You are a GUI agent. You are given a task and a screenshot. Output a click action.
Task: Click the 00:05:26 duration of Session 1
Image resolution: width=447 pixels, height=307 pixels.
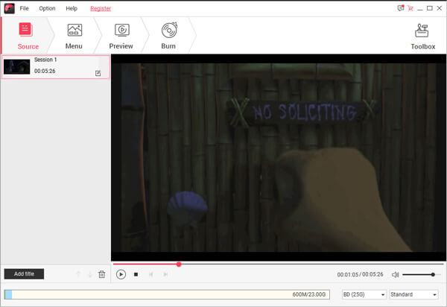45,71
